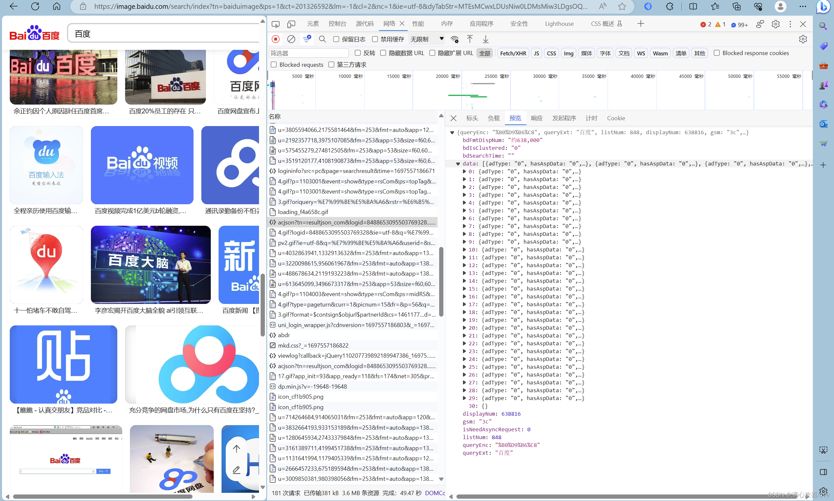Toggle the device emulation icon

[291, 24]
